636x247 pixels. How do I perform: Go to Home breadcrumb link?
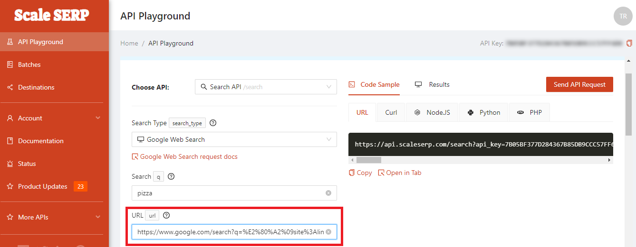click(129, 43)
